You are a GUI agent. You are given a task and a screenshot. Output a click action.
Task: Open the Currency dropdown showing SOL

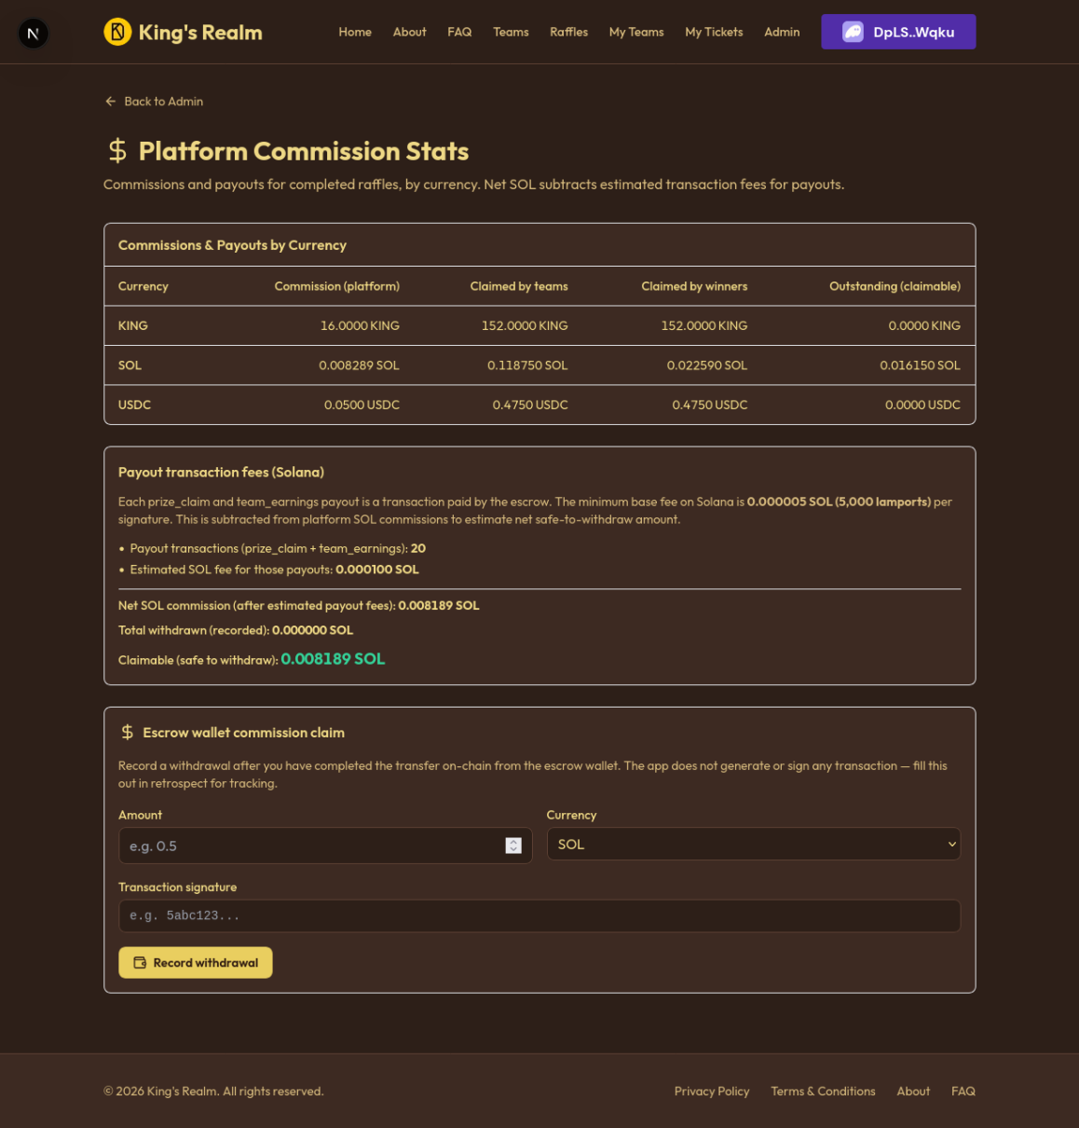coord(753,844)
